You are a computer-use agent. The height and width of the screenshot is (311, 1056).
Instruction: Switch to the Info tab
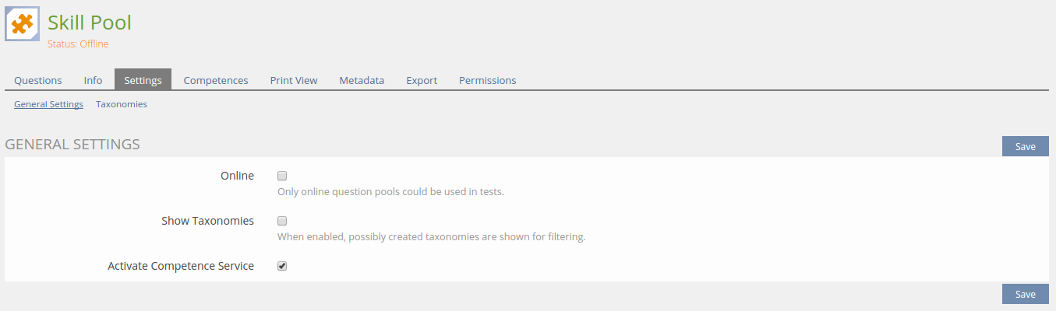click(93, 80)
